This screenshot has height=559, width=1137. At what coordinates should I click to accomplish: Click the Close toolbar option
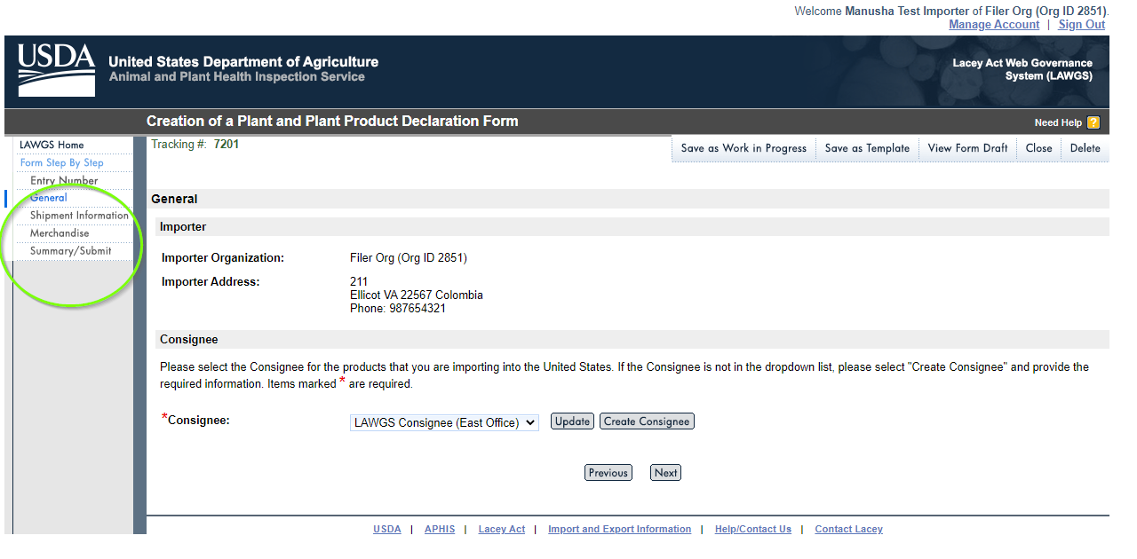pyautogui.click(x=1038, y=148)
